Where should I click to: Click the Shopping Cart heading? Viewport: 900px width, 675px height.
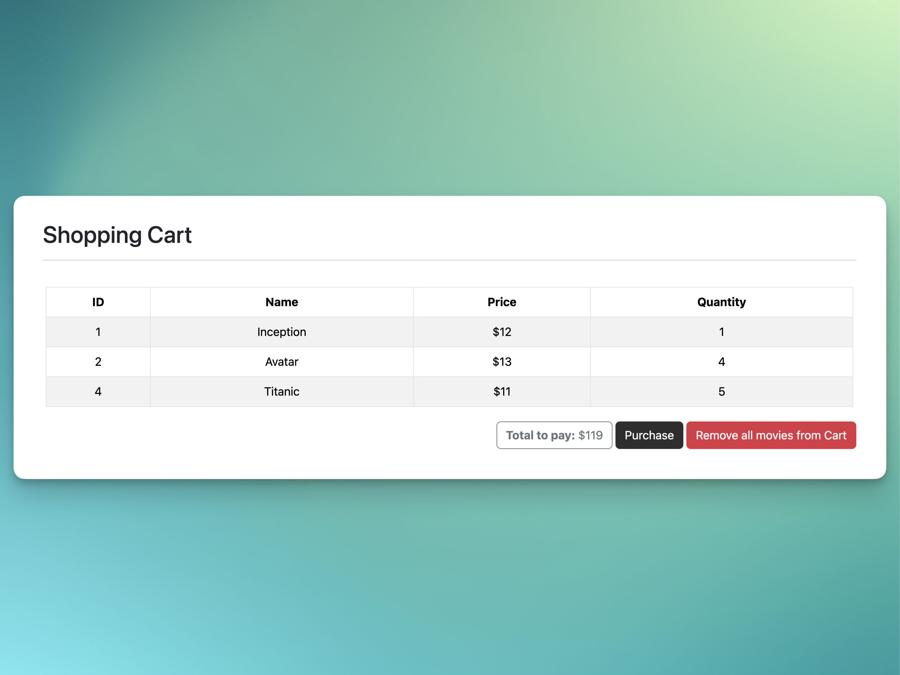(x=117, y=235)
